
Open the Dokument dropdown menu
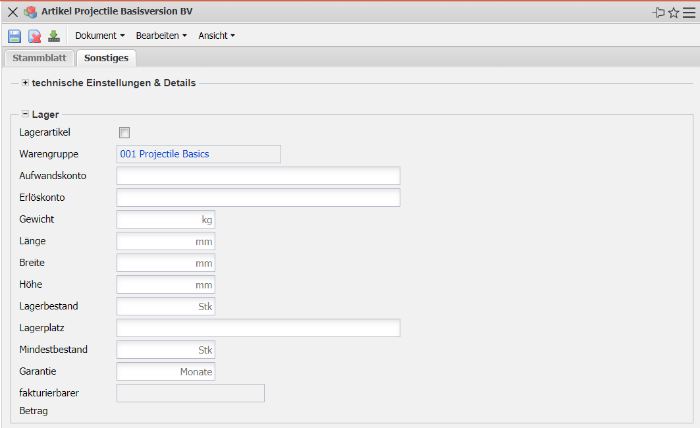100,36
